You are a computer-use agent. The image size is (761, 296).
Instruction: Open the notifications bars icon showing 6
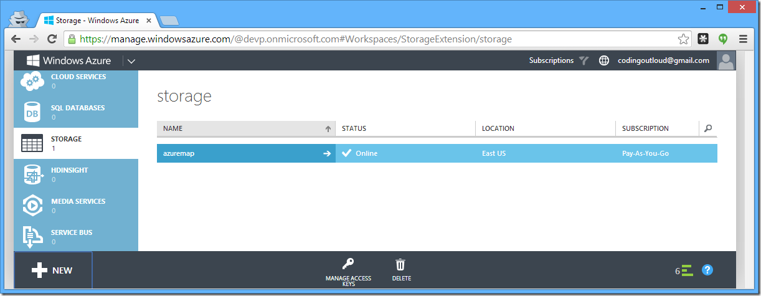(686, 270)
